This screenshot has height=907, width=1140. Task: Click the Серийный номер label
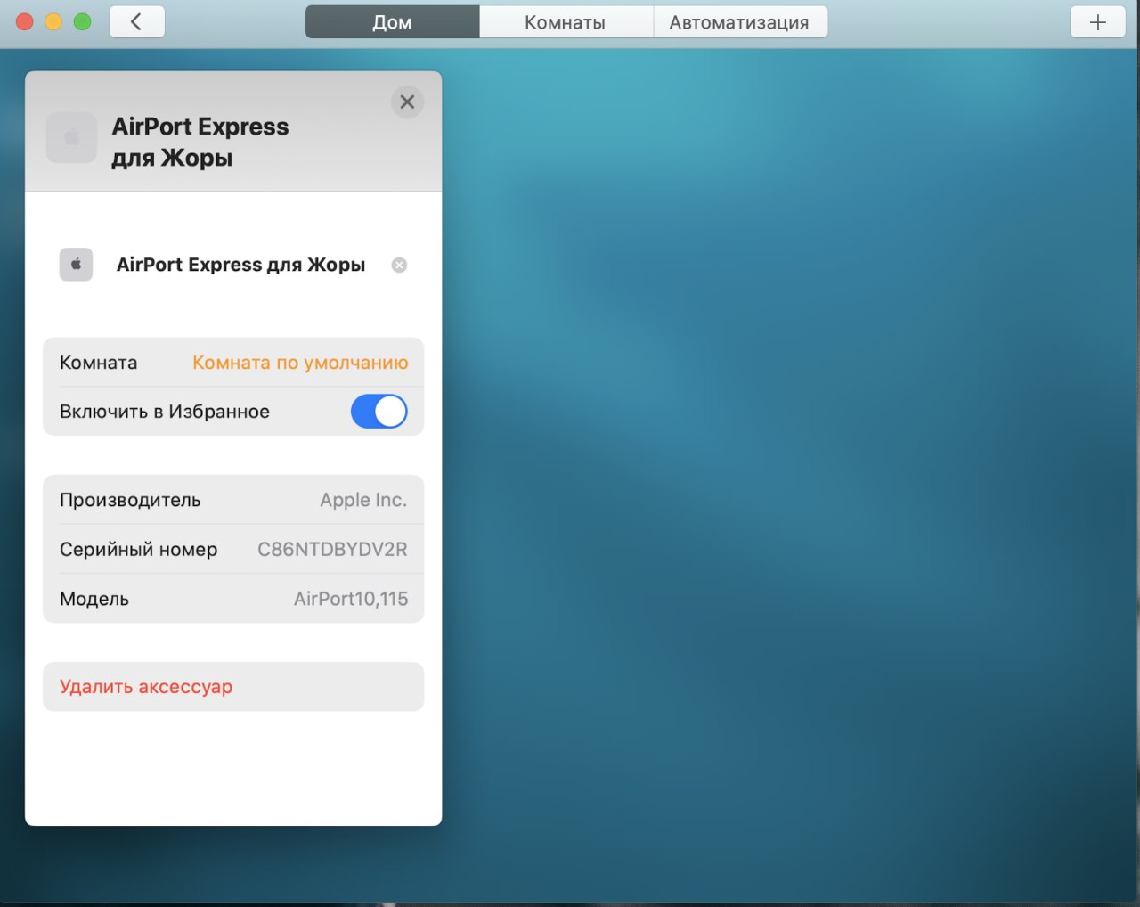pyautogui.click(x=138, y=550)
